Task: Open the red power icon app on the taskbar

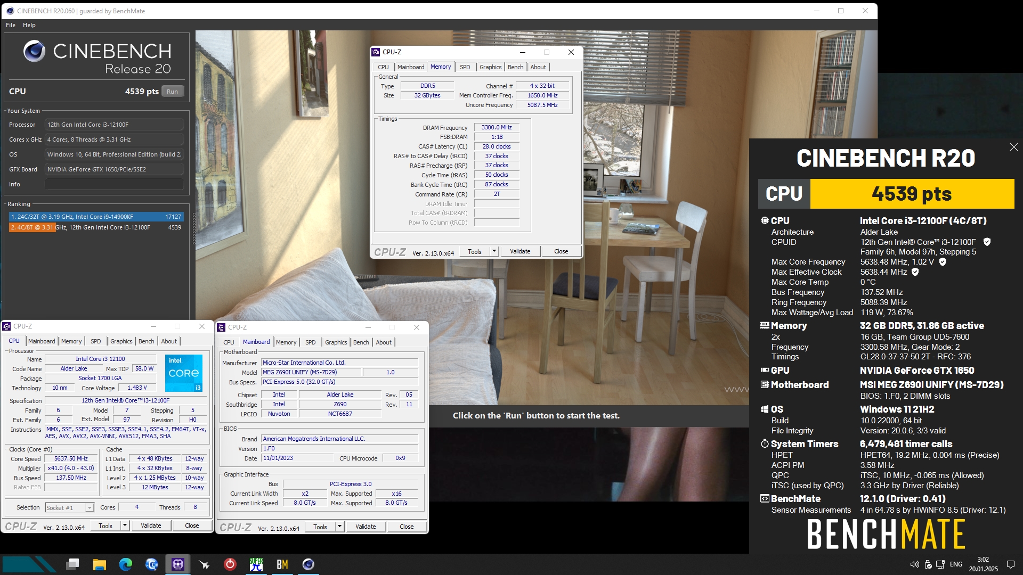Action: point(230,564)
